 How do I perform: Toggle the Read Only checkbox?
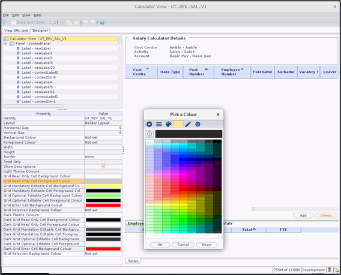pyautogui.click(x=103, y=162)
